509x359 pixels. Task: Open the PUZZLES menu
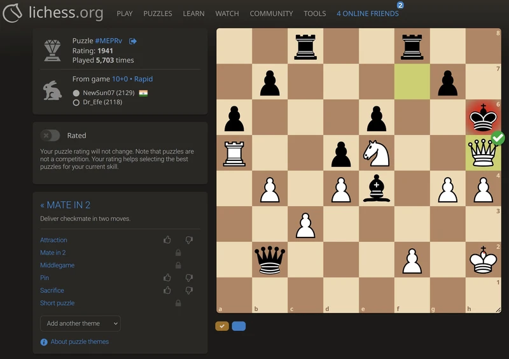pyautogui.click(x=157, y=13)
